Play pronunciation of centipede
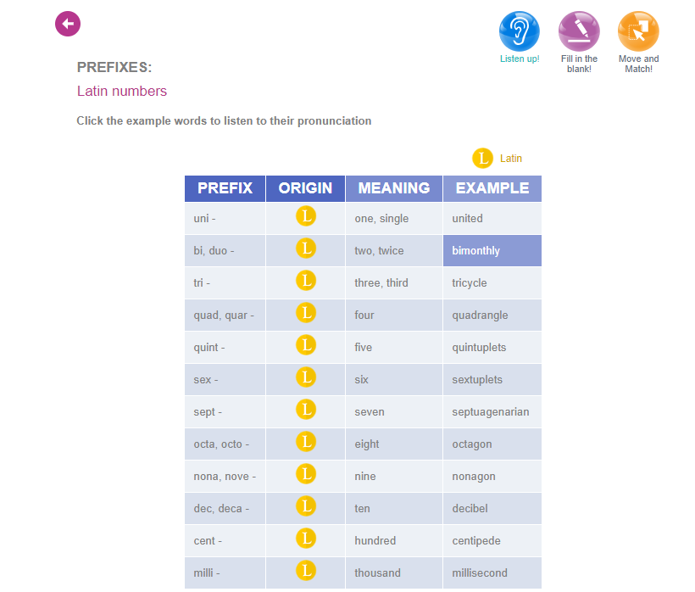 (476, 541)
